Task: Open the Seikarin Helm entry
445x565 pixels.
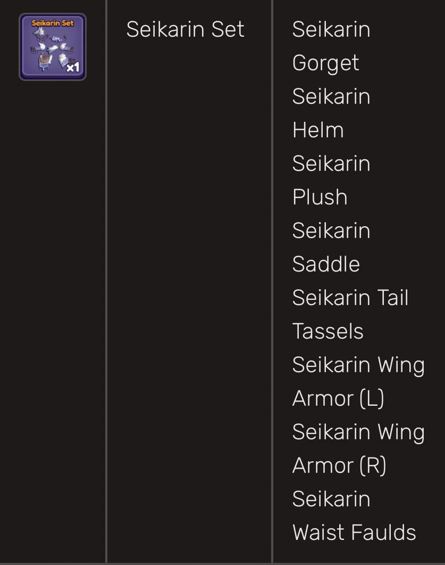Action: click(x=331, y=113)
